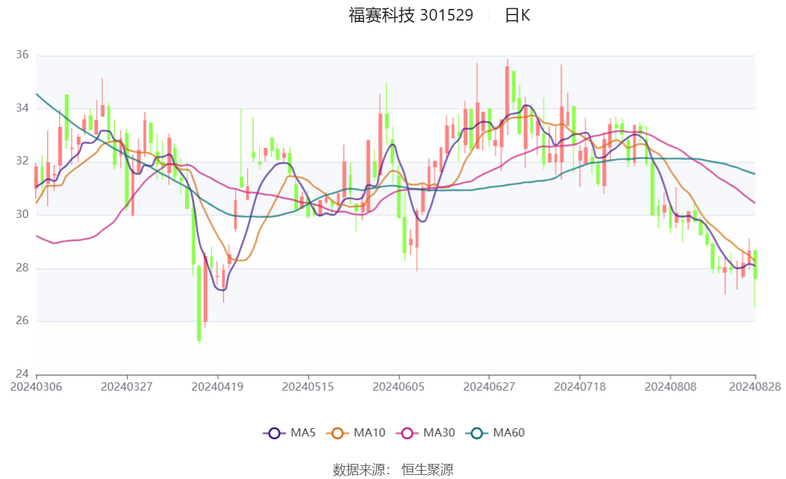Click x-axis date label 20240828
The width and height of the screenshot is (786, 479).
[755, 386]
